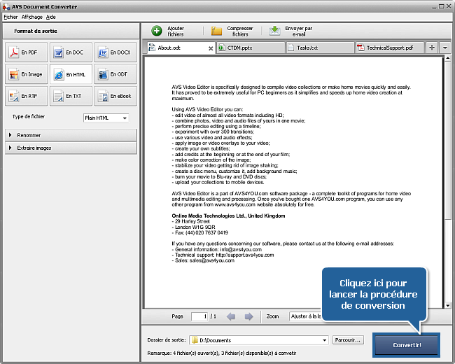
Task: Choose the En TXT output format
Action: coord(71,96)
